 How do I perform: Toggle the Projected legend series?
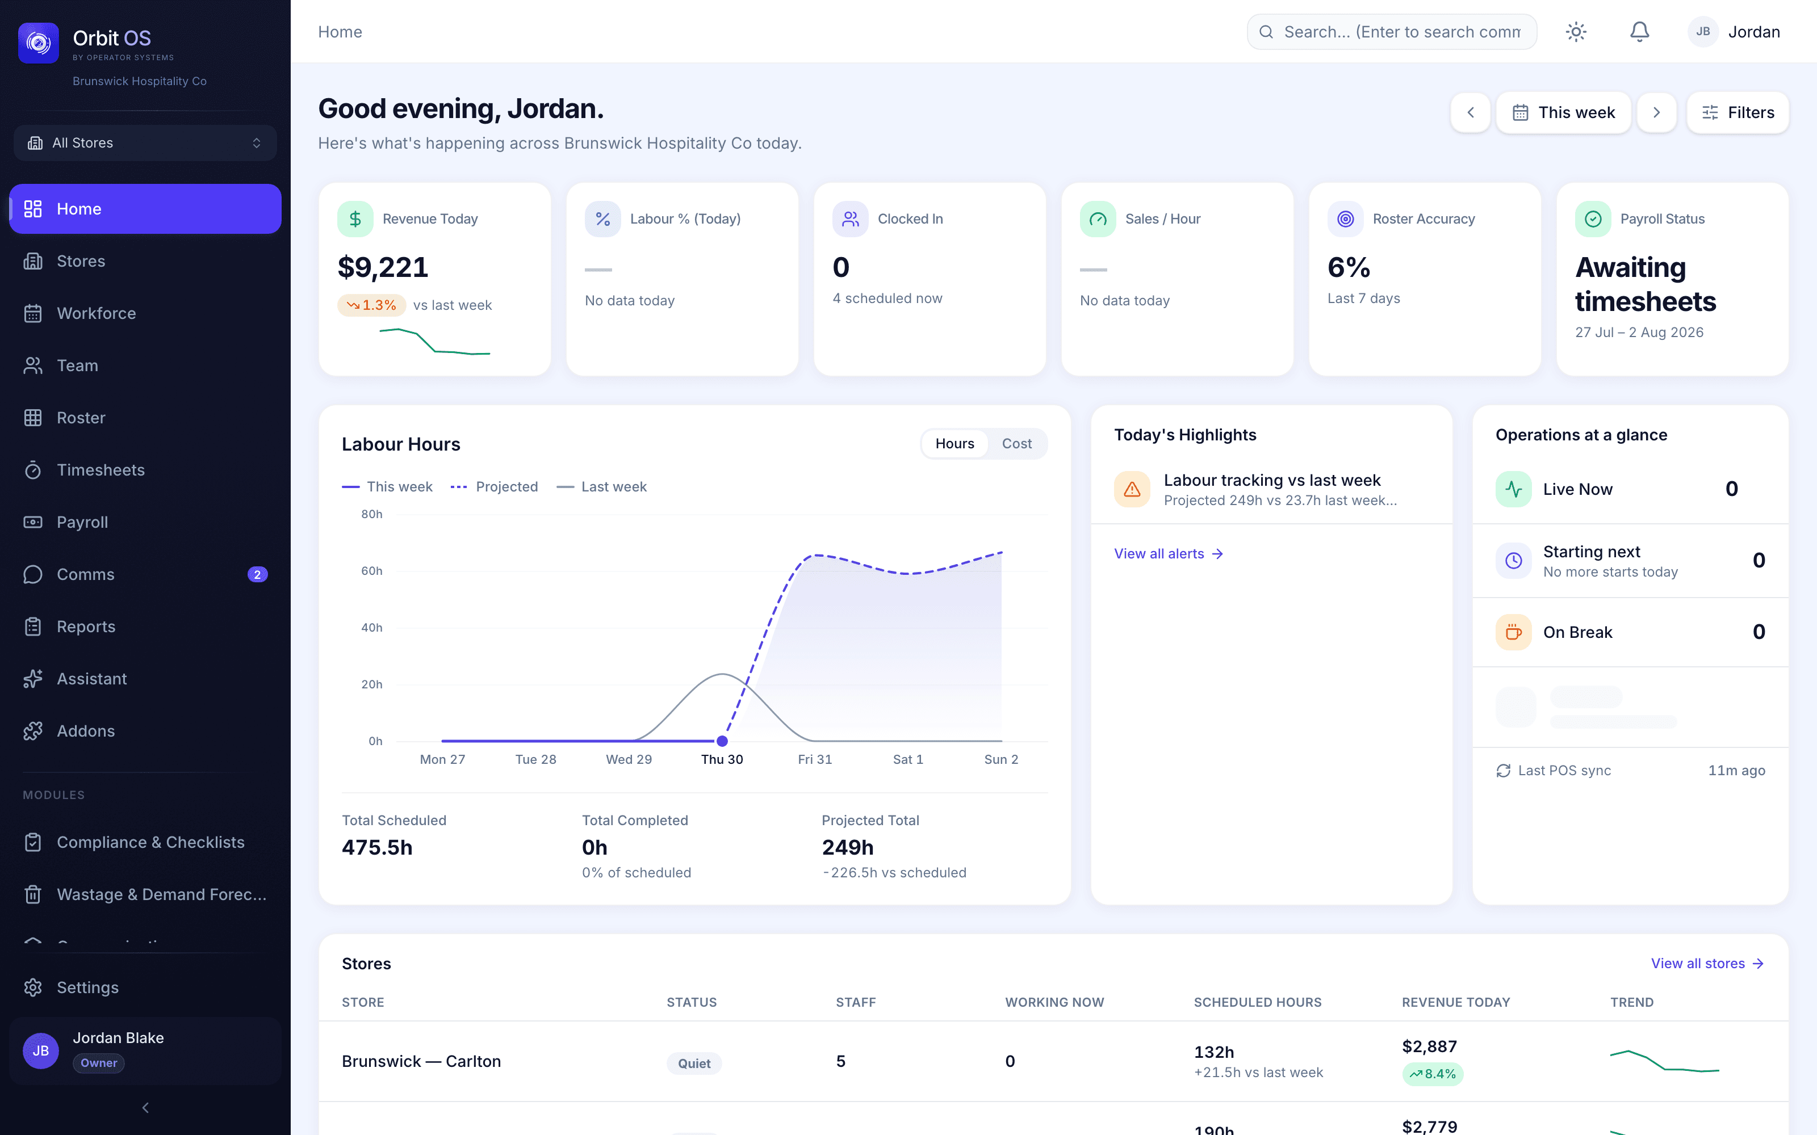494,486
